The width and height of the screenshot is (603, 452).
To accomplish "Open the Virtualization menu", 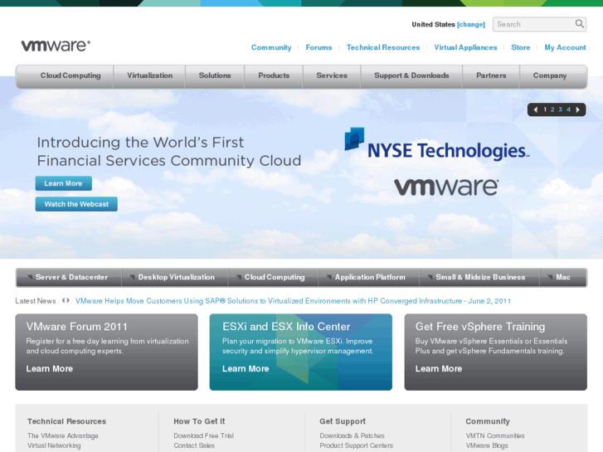I will pos(149,75).
